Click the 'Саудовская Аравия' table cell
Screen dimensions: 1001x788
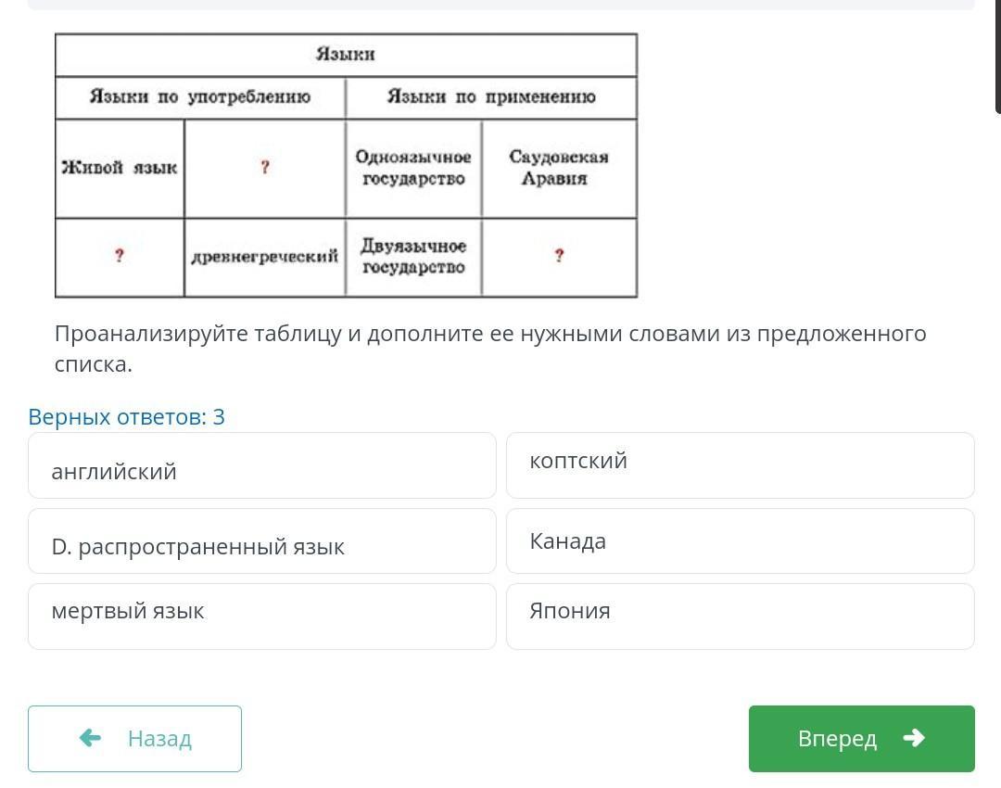(559, 168)
